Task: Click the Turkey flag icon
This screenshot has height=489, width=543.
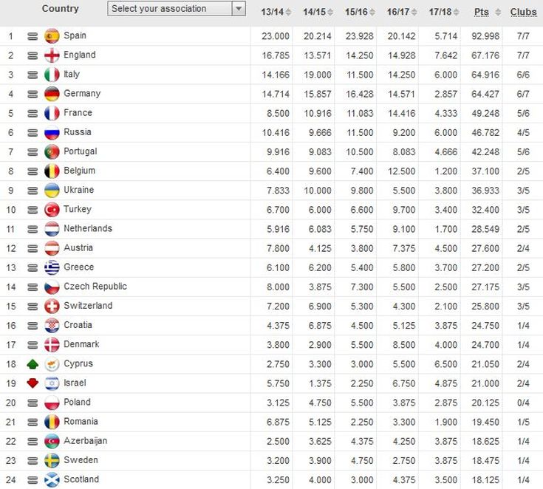Action: [52, 210]
